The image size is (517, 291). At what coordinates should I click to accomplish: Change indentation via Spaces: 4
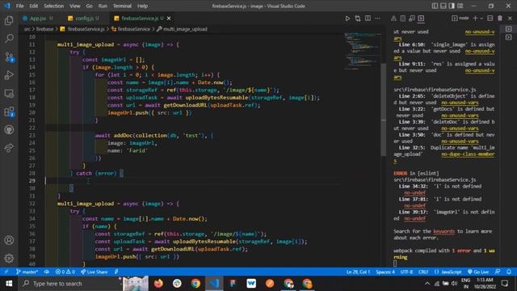point(385,272)
